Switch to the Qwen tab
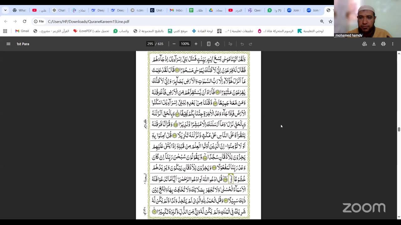The height and width of the screenshot is (225, 401). 255,10
